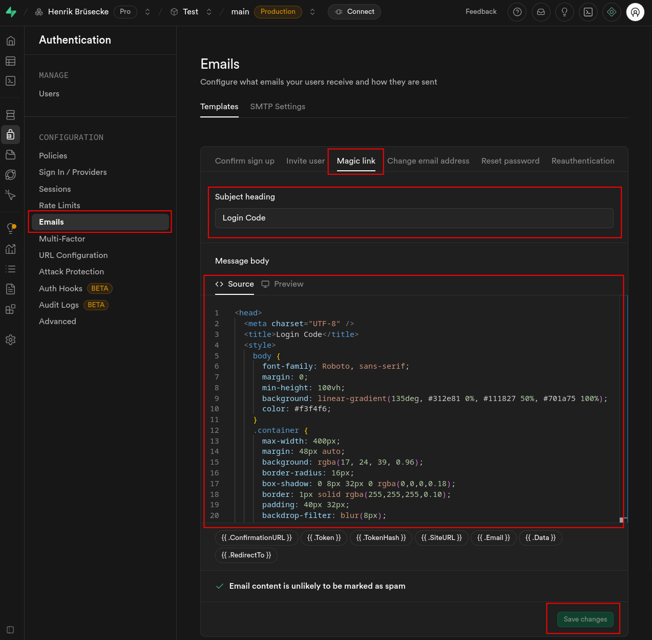Open Sign In / Providers settings

tap(73, 172)
